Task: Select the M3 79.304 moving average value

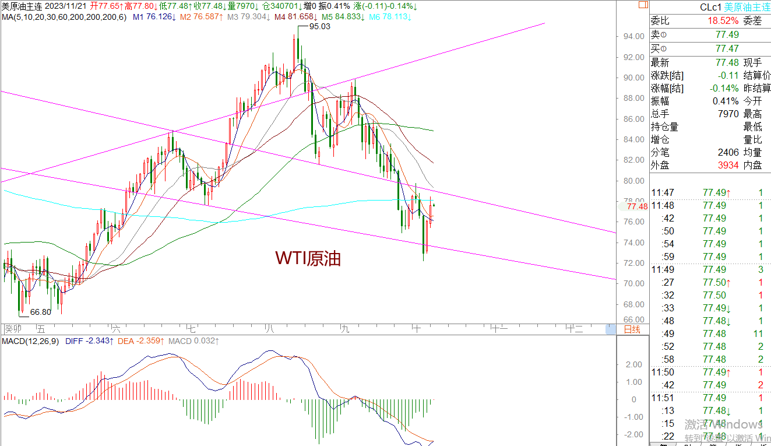Action: [248, 17]
